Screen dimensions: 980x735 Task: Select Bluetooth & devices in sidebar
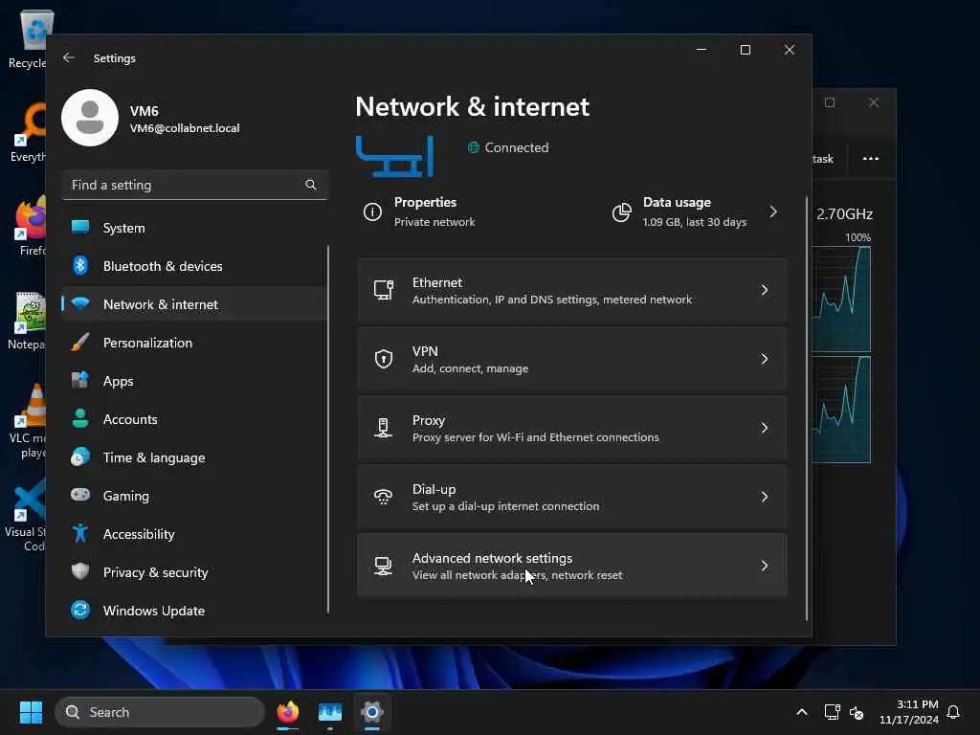[x=194, y=266]
